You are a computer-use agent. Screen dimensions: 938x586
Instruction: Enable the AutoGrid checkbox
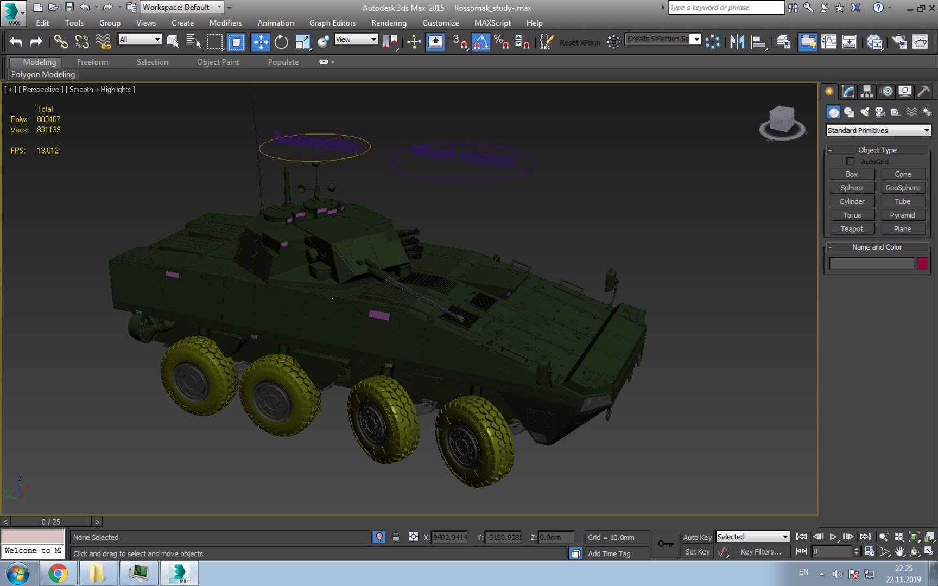(851, 162)
